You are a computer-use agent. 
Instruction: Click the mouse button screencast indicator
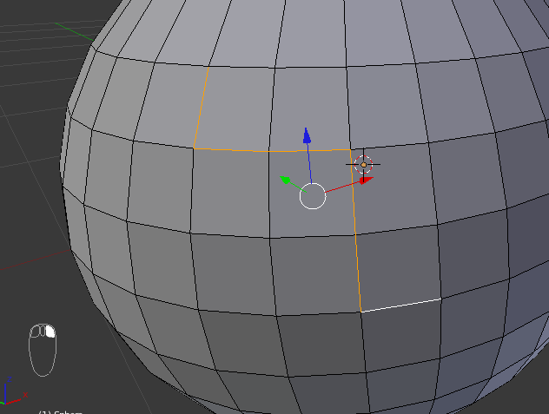[43, 350]
